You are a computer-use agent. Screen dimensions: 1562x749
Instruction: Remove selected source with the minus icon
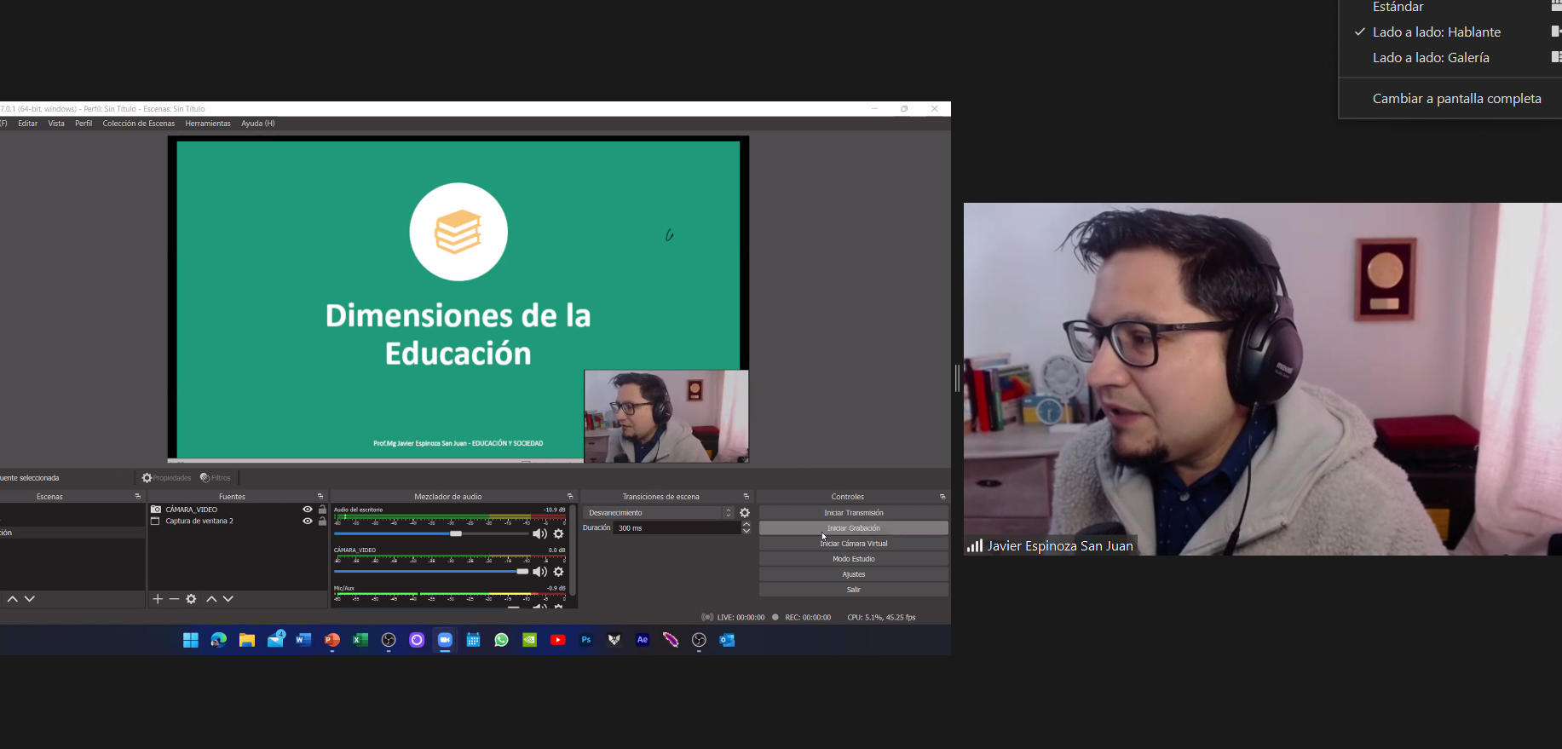pos(174,599)
